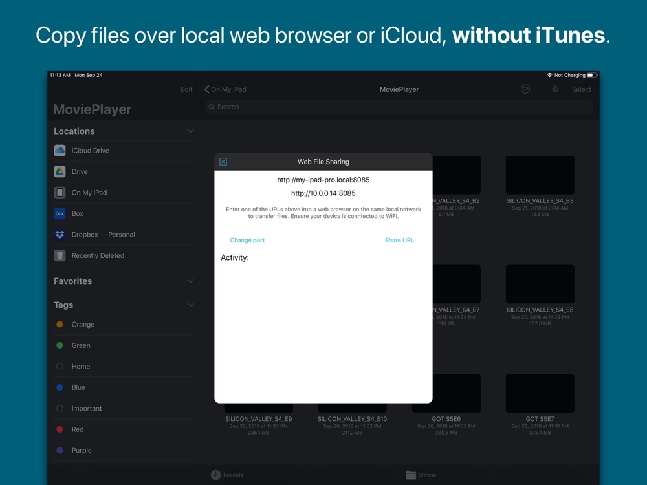Image resolution: width=647 pixels, height=485 pixels.
Task: Open iCloud Drive location icon
Action: pyautogui.click(x=60, y=151)
